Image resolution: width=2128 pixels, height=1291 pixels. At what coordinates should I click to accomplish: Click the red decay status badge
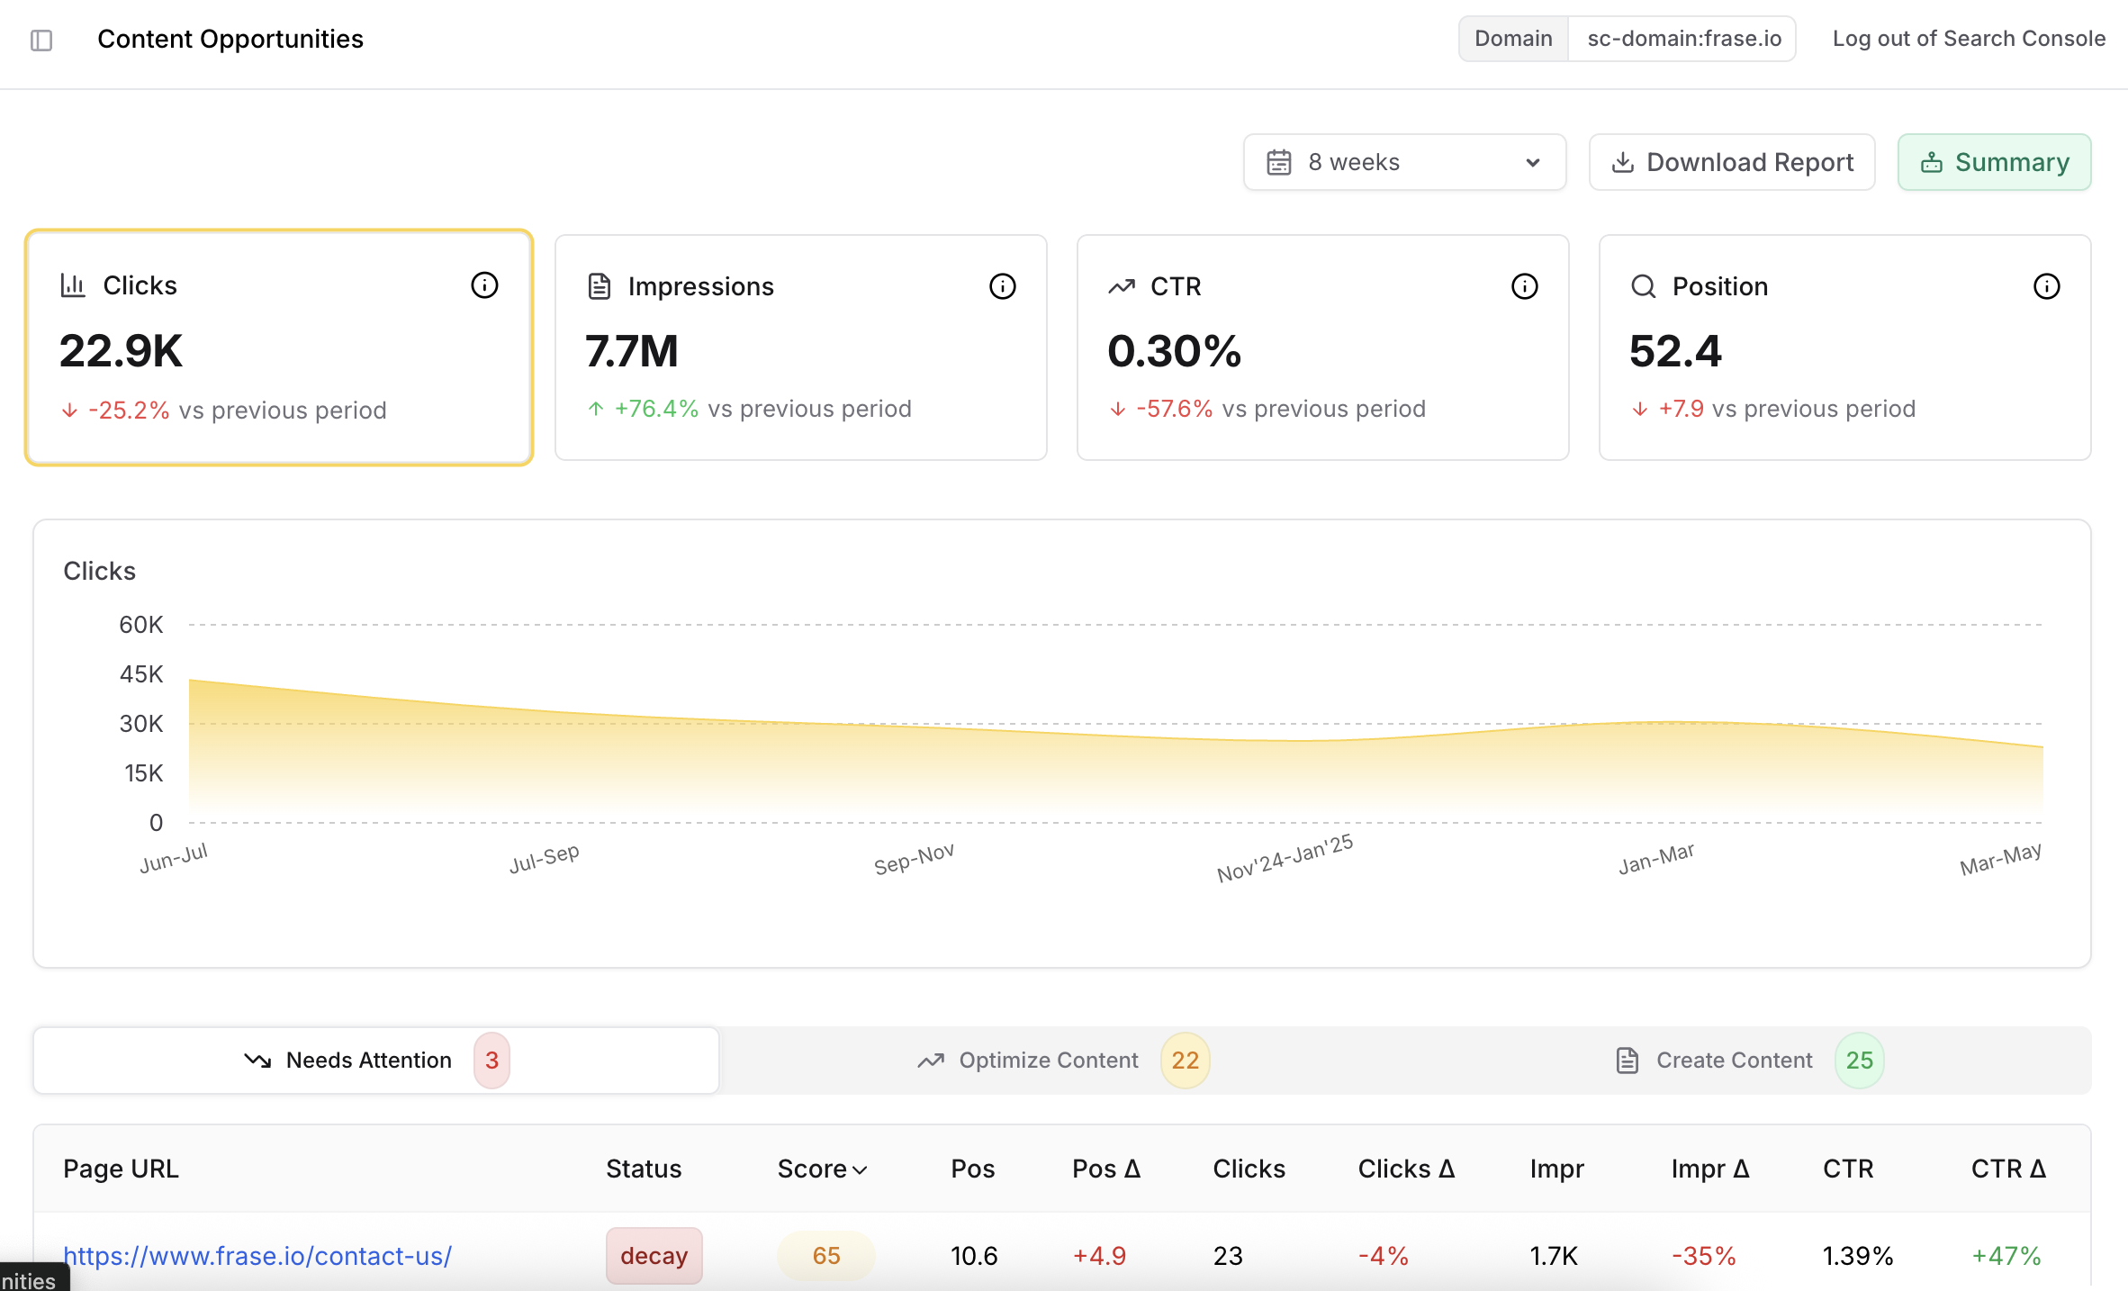click(654, 1255)
